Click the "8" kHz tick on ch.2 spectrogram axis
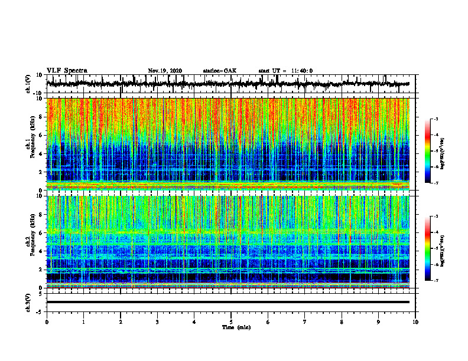 click(41, 215)
